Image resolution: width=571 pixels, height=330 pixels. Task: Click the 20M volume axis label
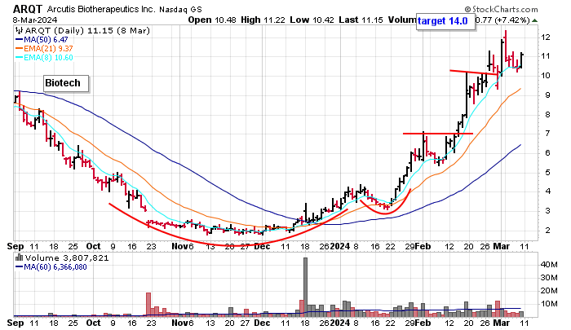coord(549,290)
